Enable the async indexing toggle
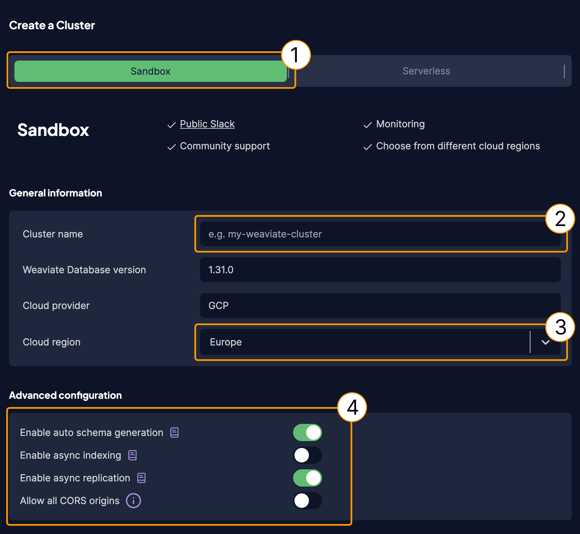The width and height of the screenshot is (580, 534). click(x=307, y=455)
